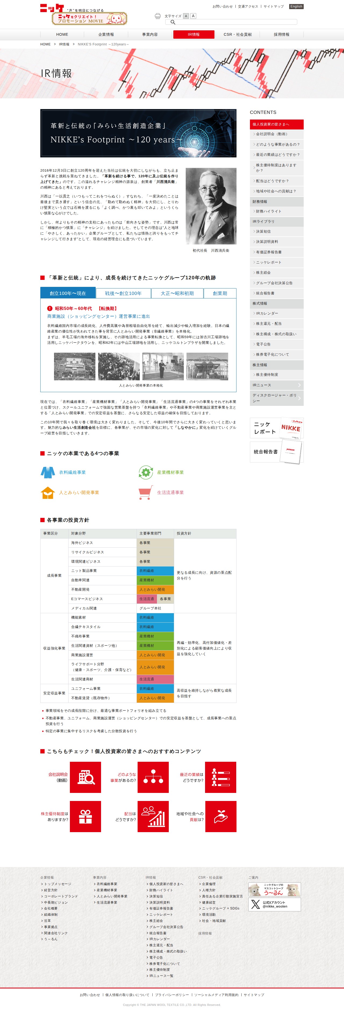Open sidebar 会社説明会(動画) item
The width and height of the screenshot is (344, 1018).
pos(277,134)
